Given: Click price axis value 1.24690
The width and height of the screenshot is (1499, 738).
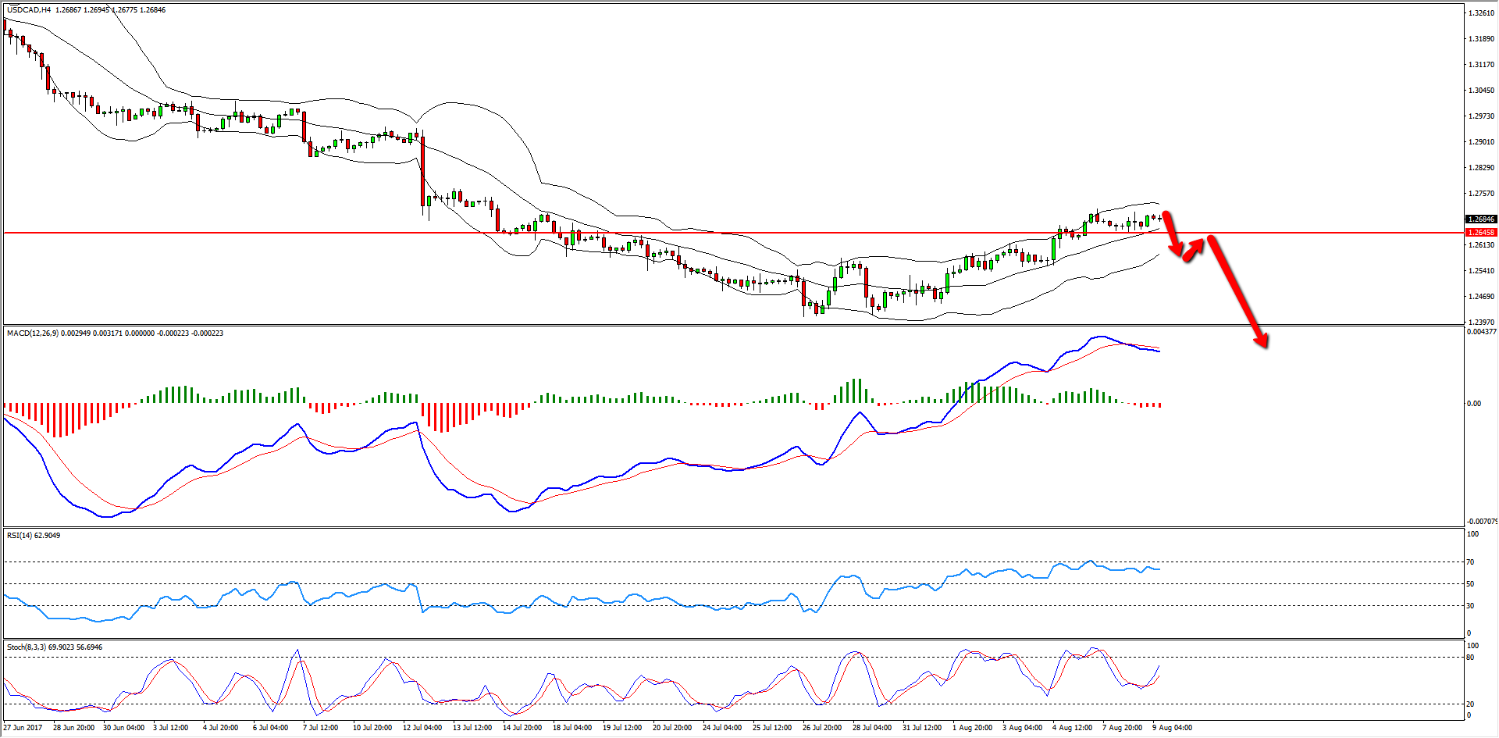Looking at the screenshot, I should click(1482, 297).
